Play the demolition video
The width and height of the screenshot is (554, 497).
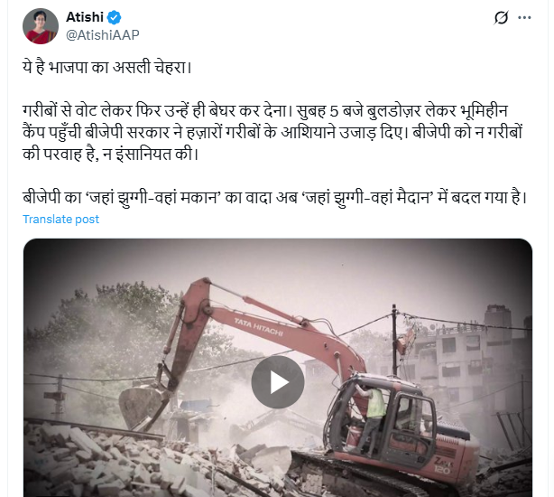coord(278,382)
